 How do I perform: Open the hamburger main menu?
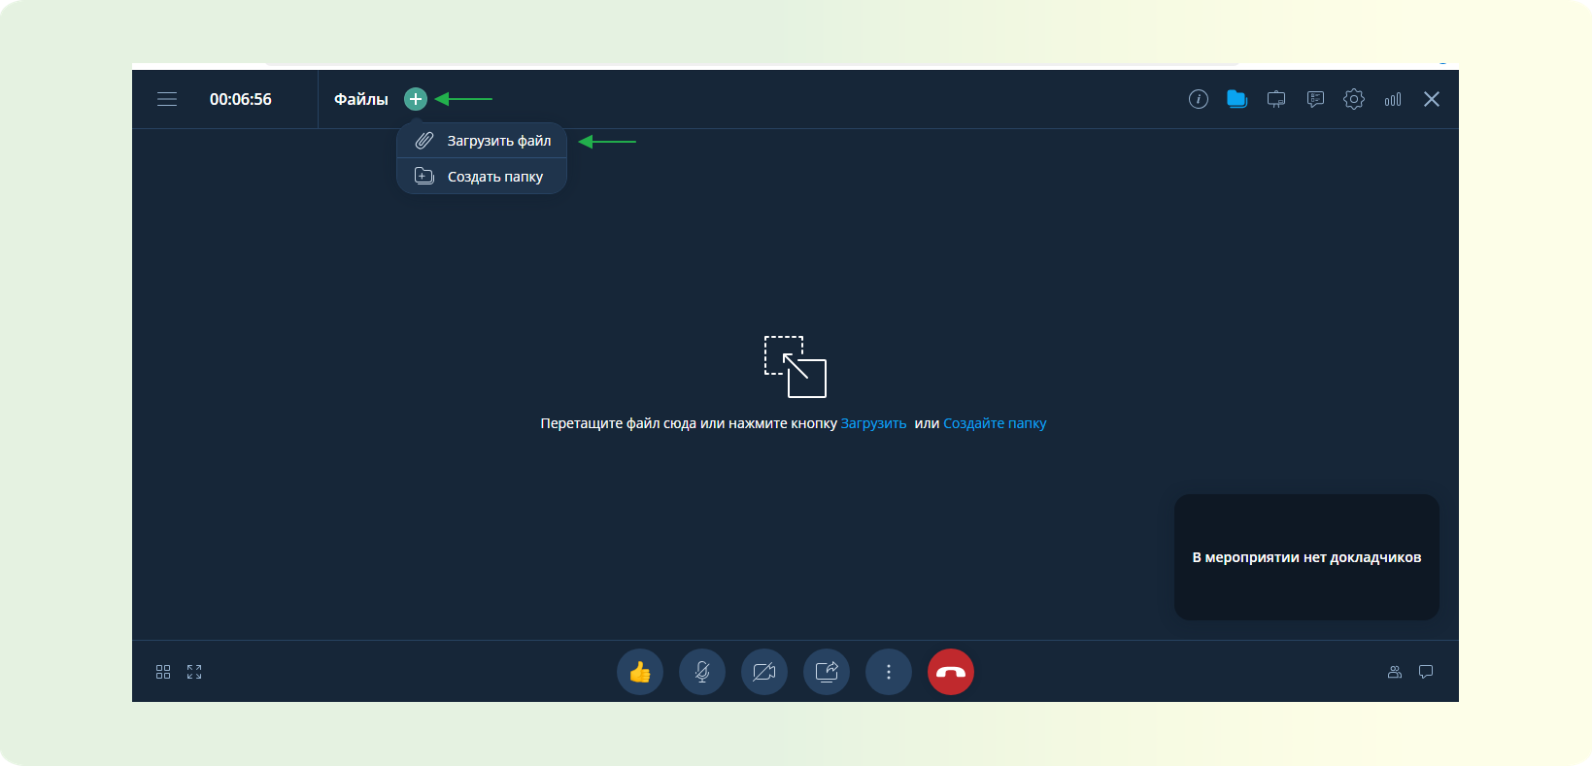[x=167, y=99]
